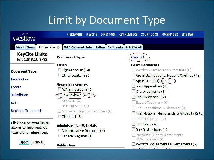This screenshot has width=214, height=160.
Task: Check the Joint Appendices (1) checkbox
Action: [x=133, y=86]
